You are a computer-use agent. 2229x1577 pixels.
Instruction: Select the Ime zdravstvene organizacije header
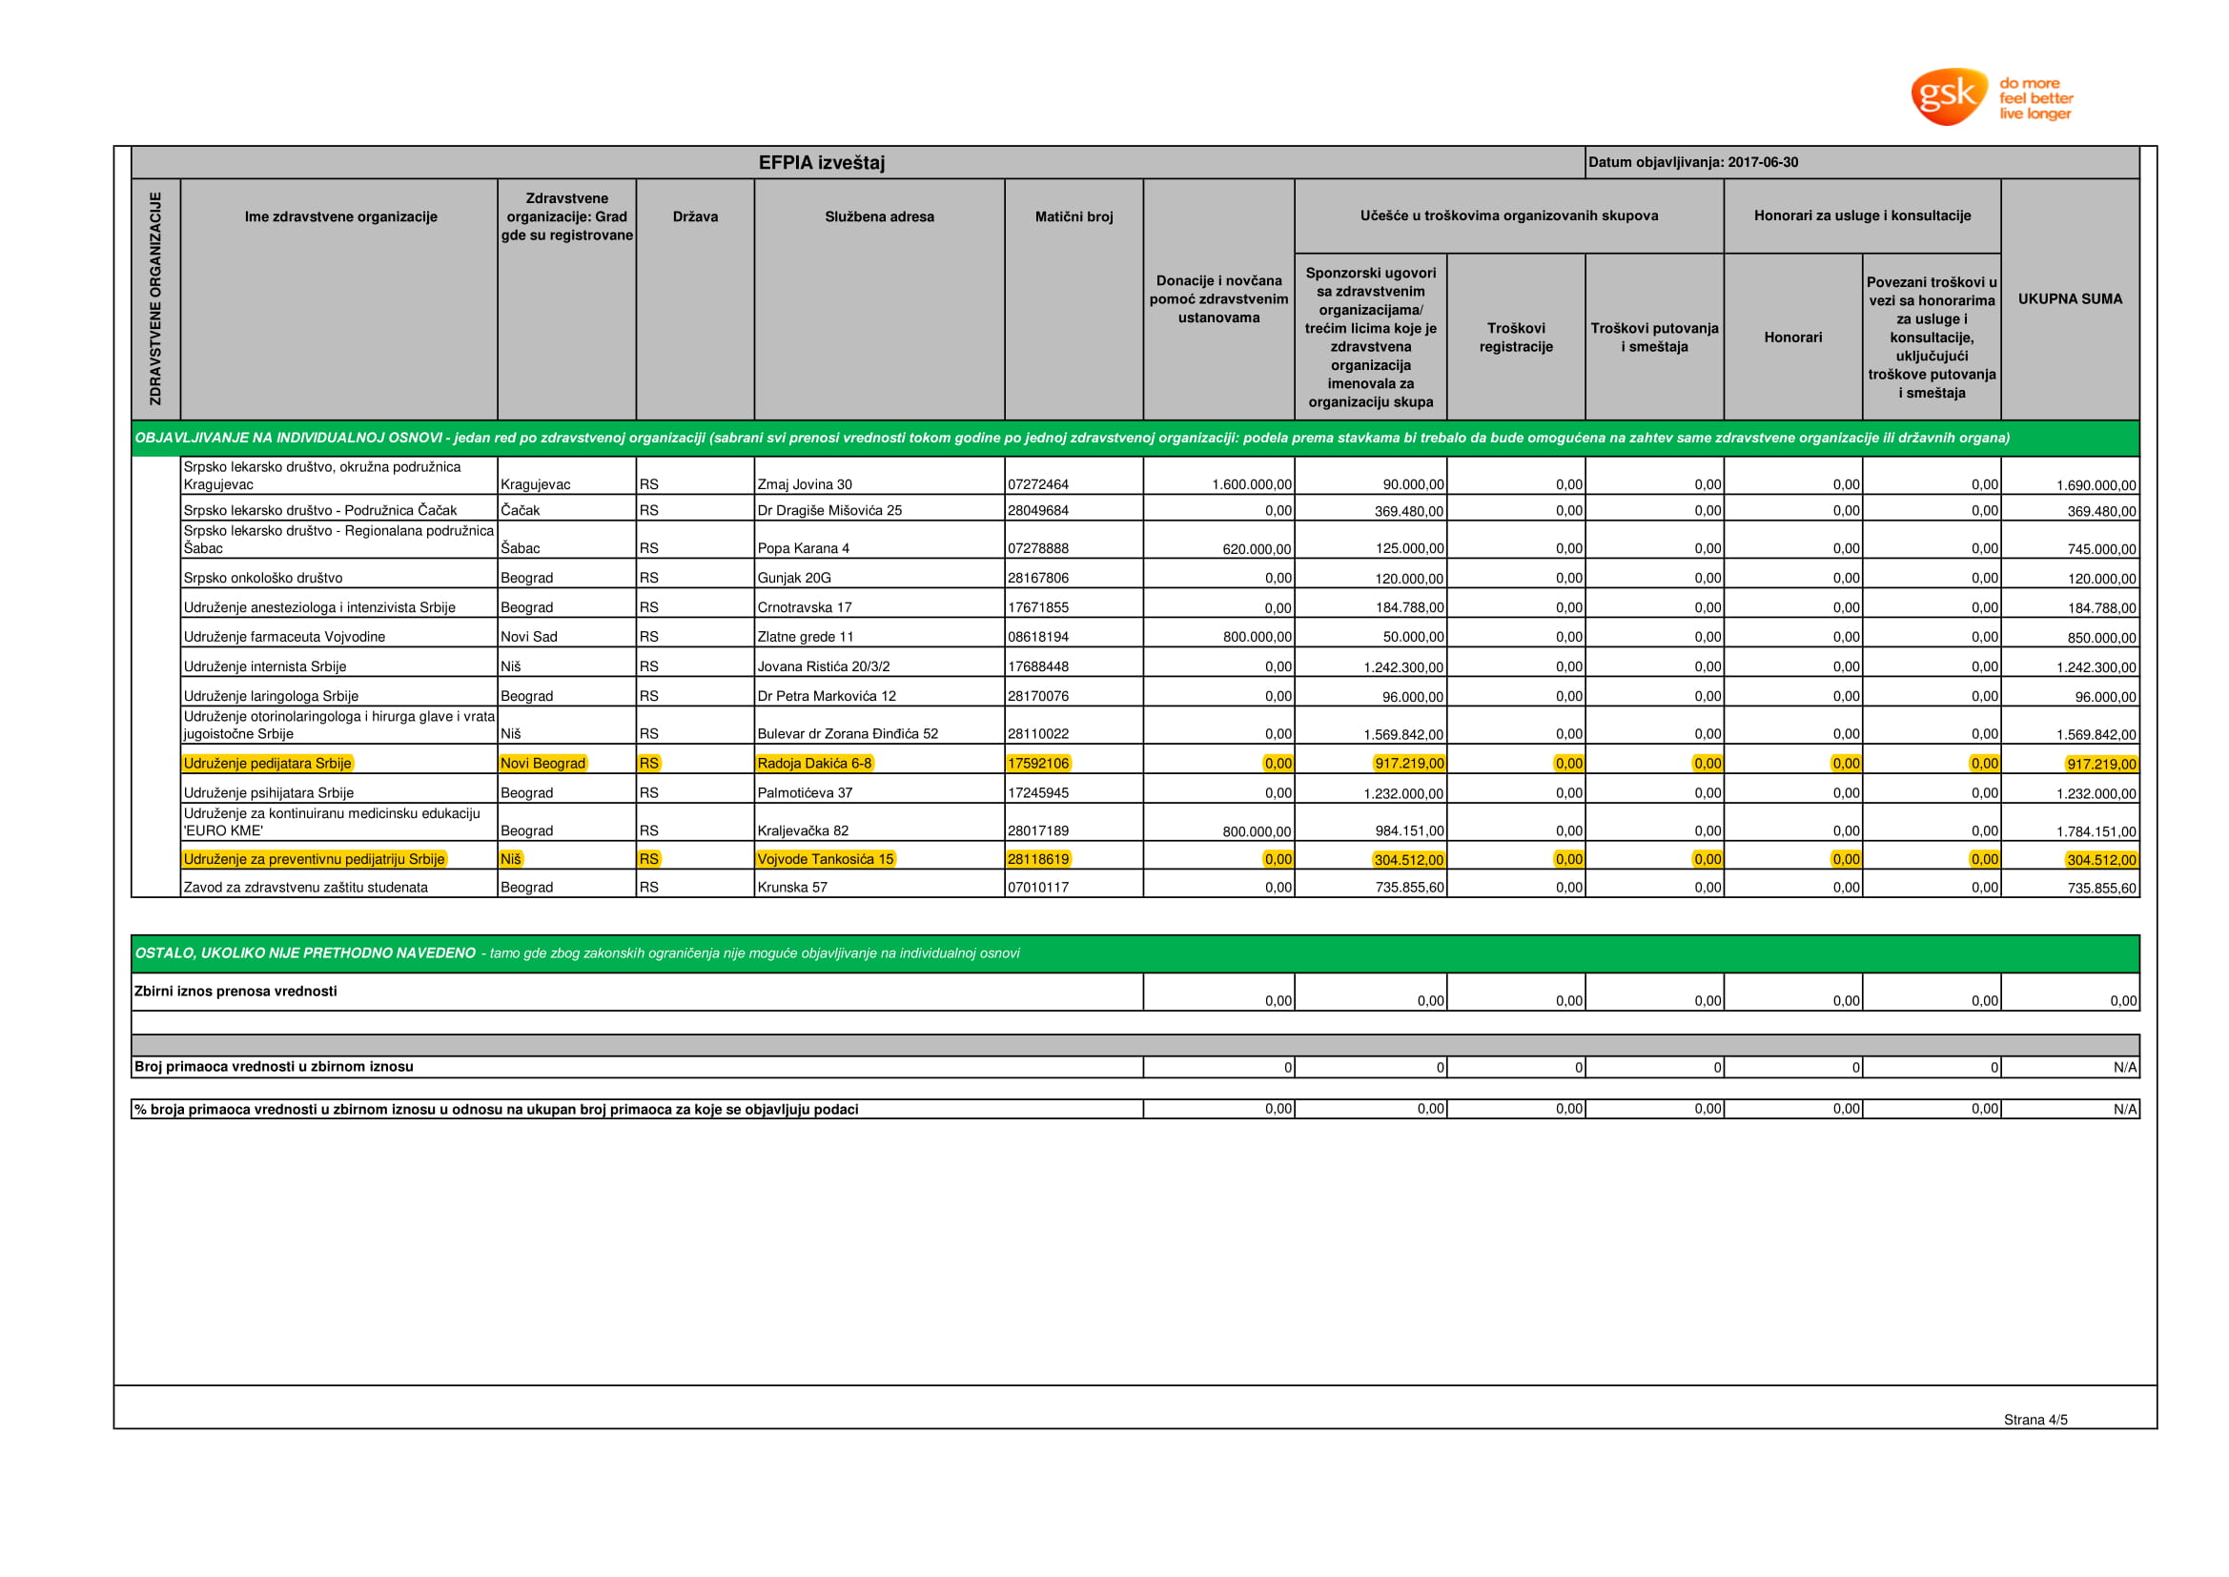pyautogui.click(x=340, y=216)
